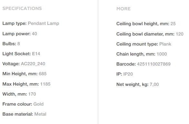Select the Light Socket E14 value
Image resolution: width=189 pixels, height=124 pixels.
pyautogui.click(x=36, y=54)
